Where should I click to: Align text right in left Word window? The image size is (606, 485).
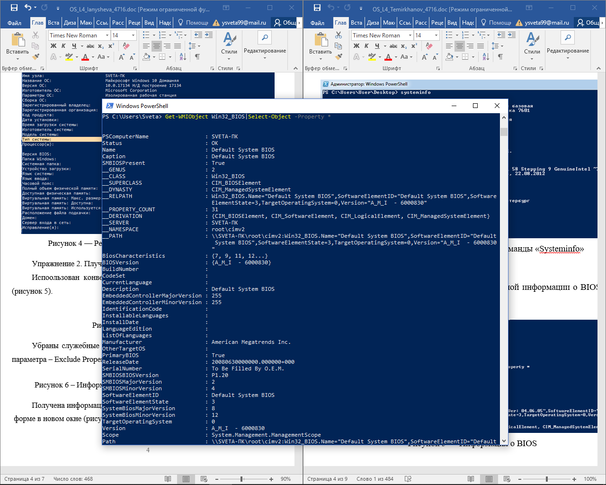pos(167,46)
